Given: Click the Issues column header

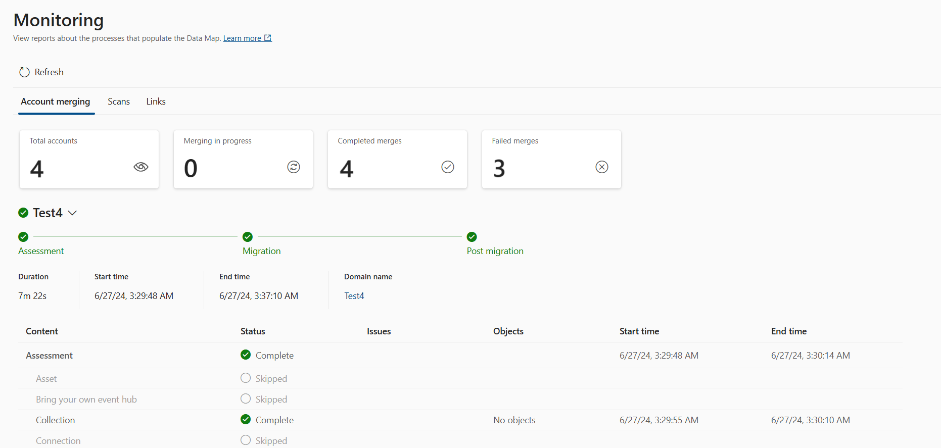Looking at the screenshot, I should 379,331.
